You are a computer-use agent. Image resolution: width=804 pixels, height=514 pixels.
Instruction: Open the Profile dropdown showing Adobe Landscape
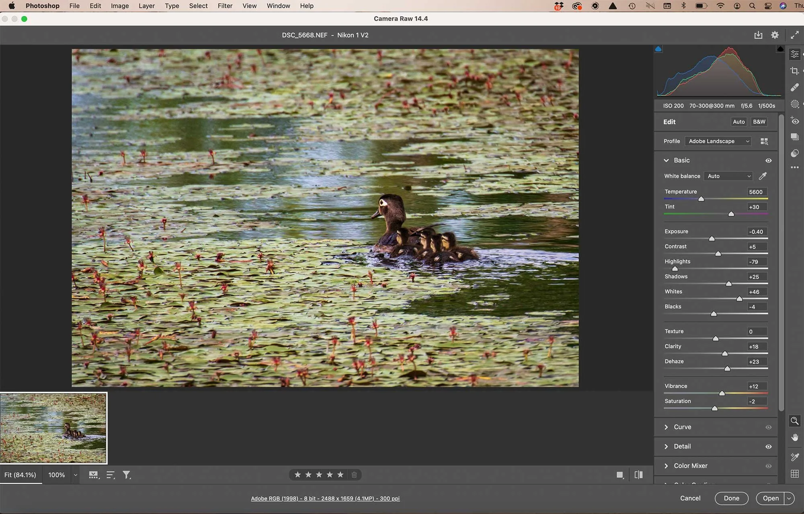tap(718, 141)
